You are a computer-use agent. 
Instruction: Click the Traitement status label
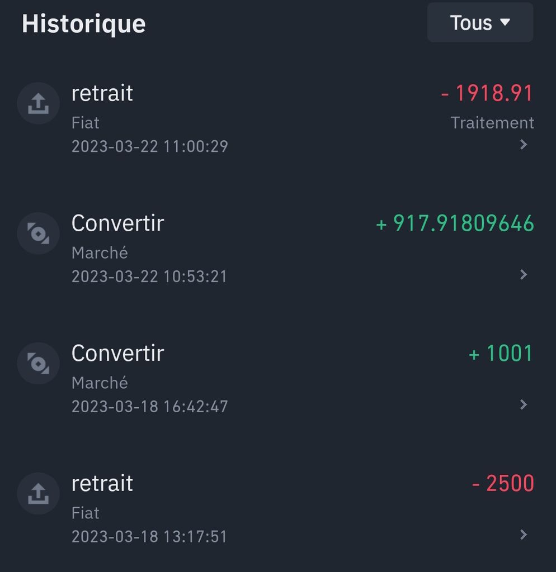(492, 123)
